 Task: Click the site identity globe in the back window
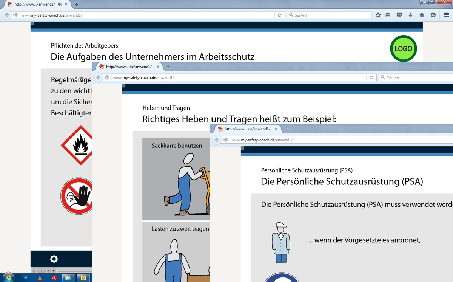[15, 15]
